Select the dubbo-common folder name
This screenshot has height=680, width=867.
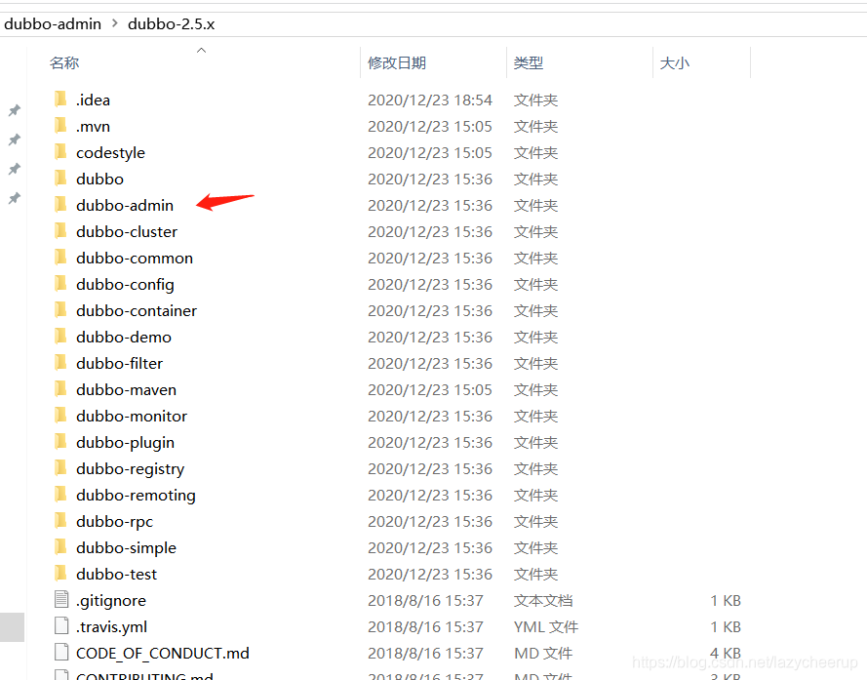click(135, 258)
